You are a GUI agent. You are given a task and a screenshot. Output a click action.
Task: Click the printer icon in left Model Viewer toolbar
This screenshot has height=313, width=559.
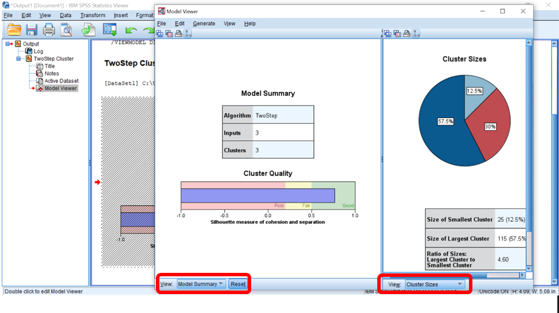[178, 33]
